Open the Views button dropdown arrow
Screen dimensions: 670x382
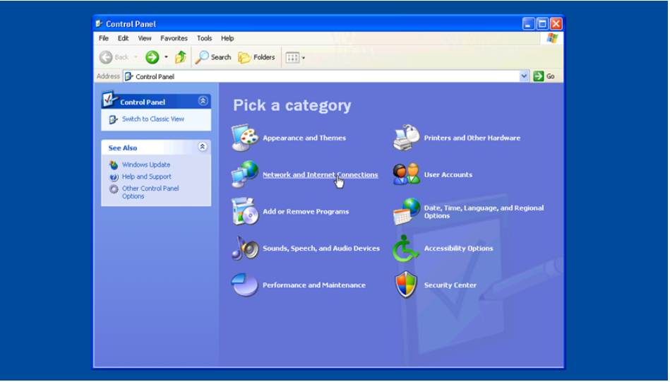point(304,58)
